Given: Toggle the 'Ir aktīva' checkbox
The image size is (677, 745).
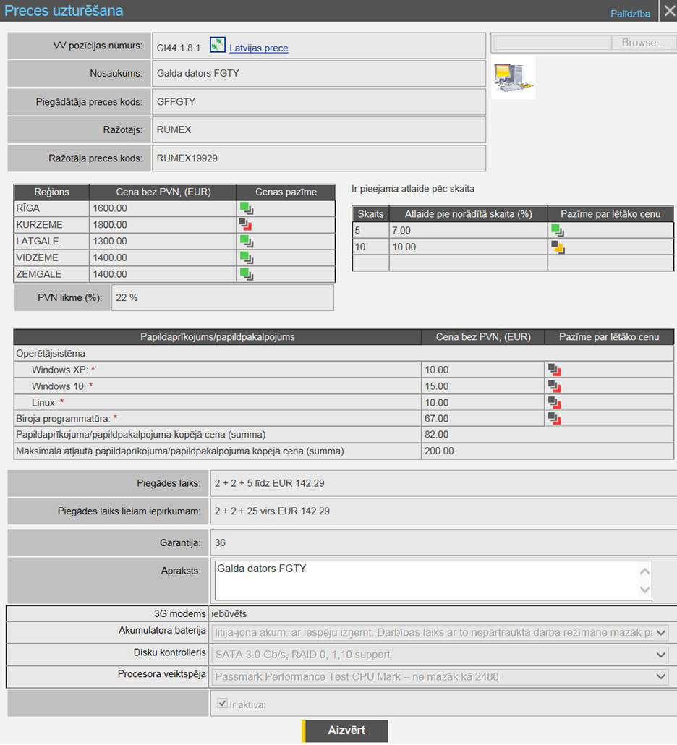Looking at the screenshot, I should point(223,704).
